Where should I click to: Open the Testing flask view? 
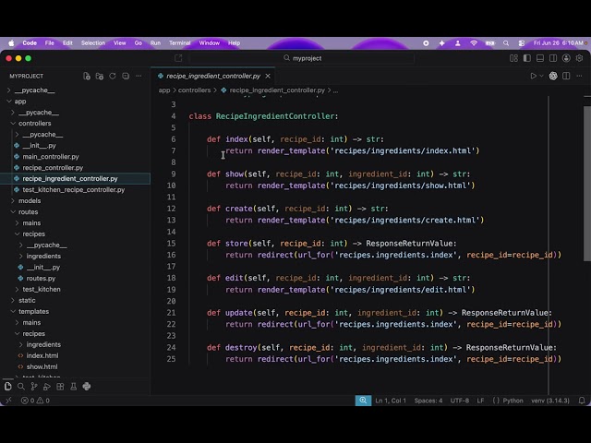point(74,387)
